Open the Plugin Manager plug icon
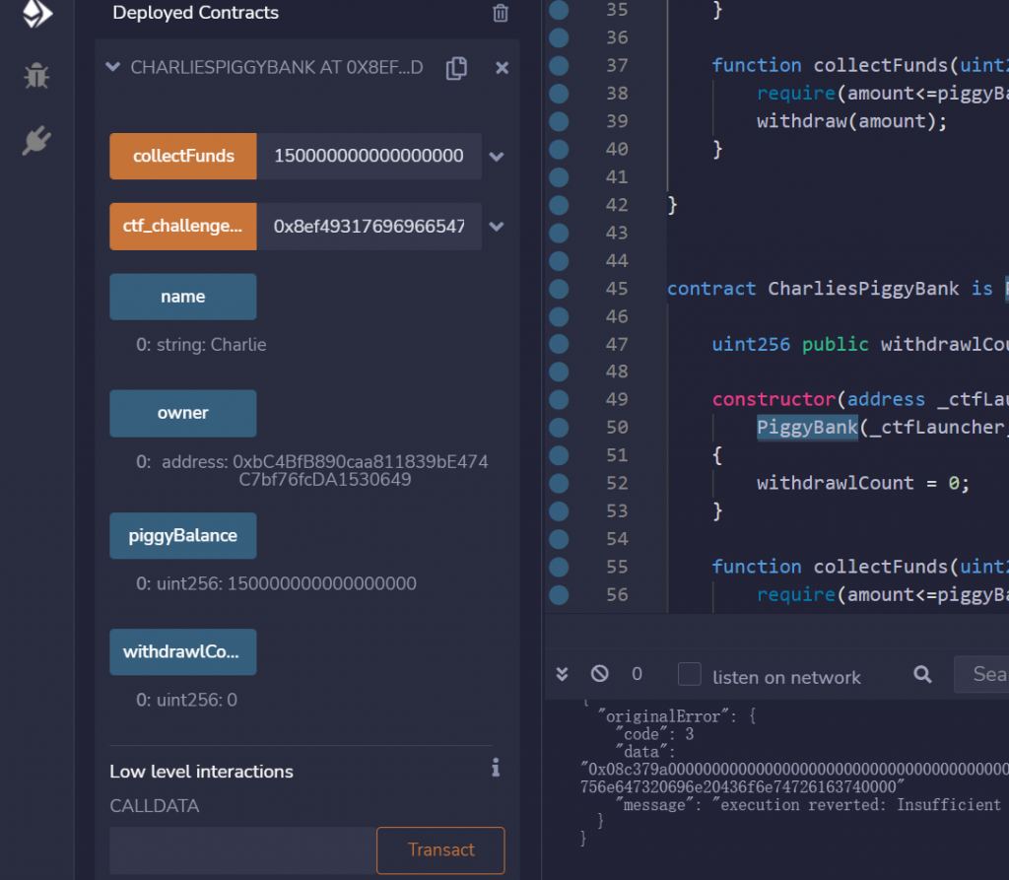Screen dimensions: 1009x880 pos(37,141)
